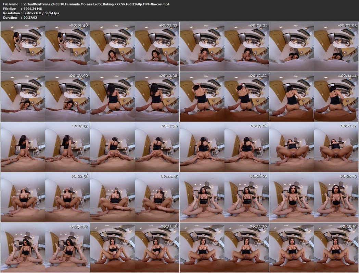
Task: Open the thumbnail stamped 00:08:50
Action: coord(45,97)
